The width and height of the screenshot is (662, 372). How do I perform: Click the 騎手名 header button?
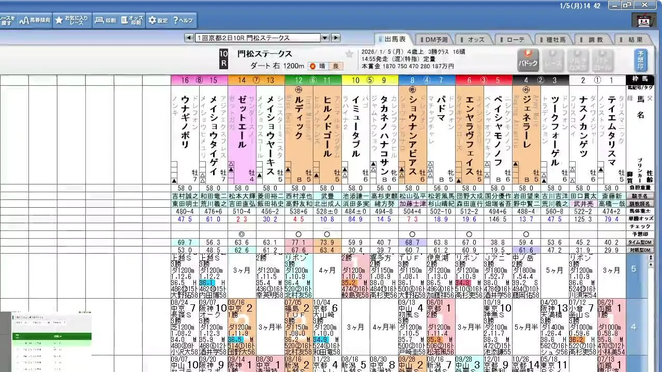[x=640, y=196]
